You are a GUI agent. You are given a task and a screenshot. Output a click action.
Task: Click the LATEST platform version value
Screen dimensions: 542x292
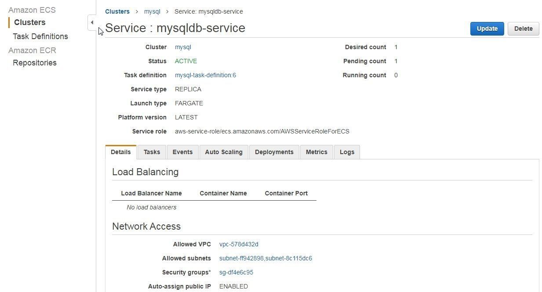pyautogui.click(x=186, y=117)
